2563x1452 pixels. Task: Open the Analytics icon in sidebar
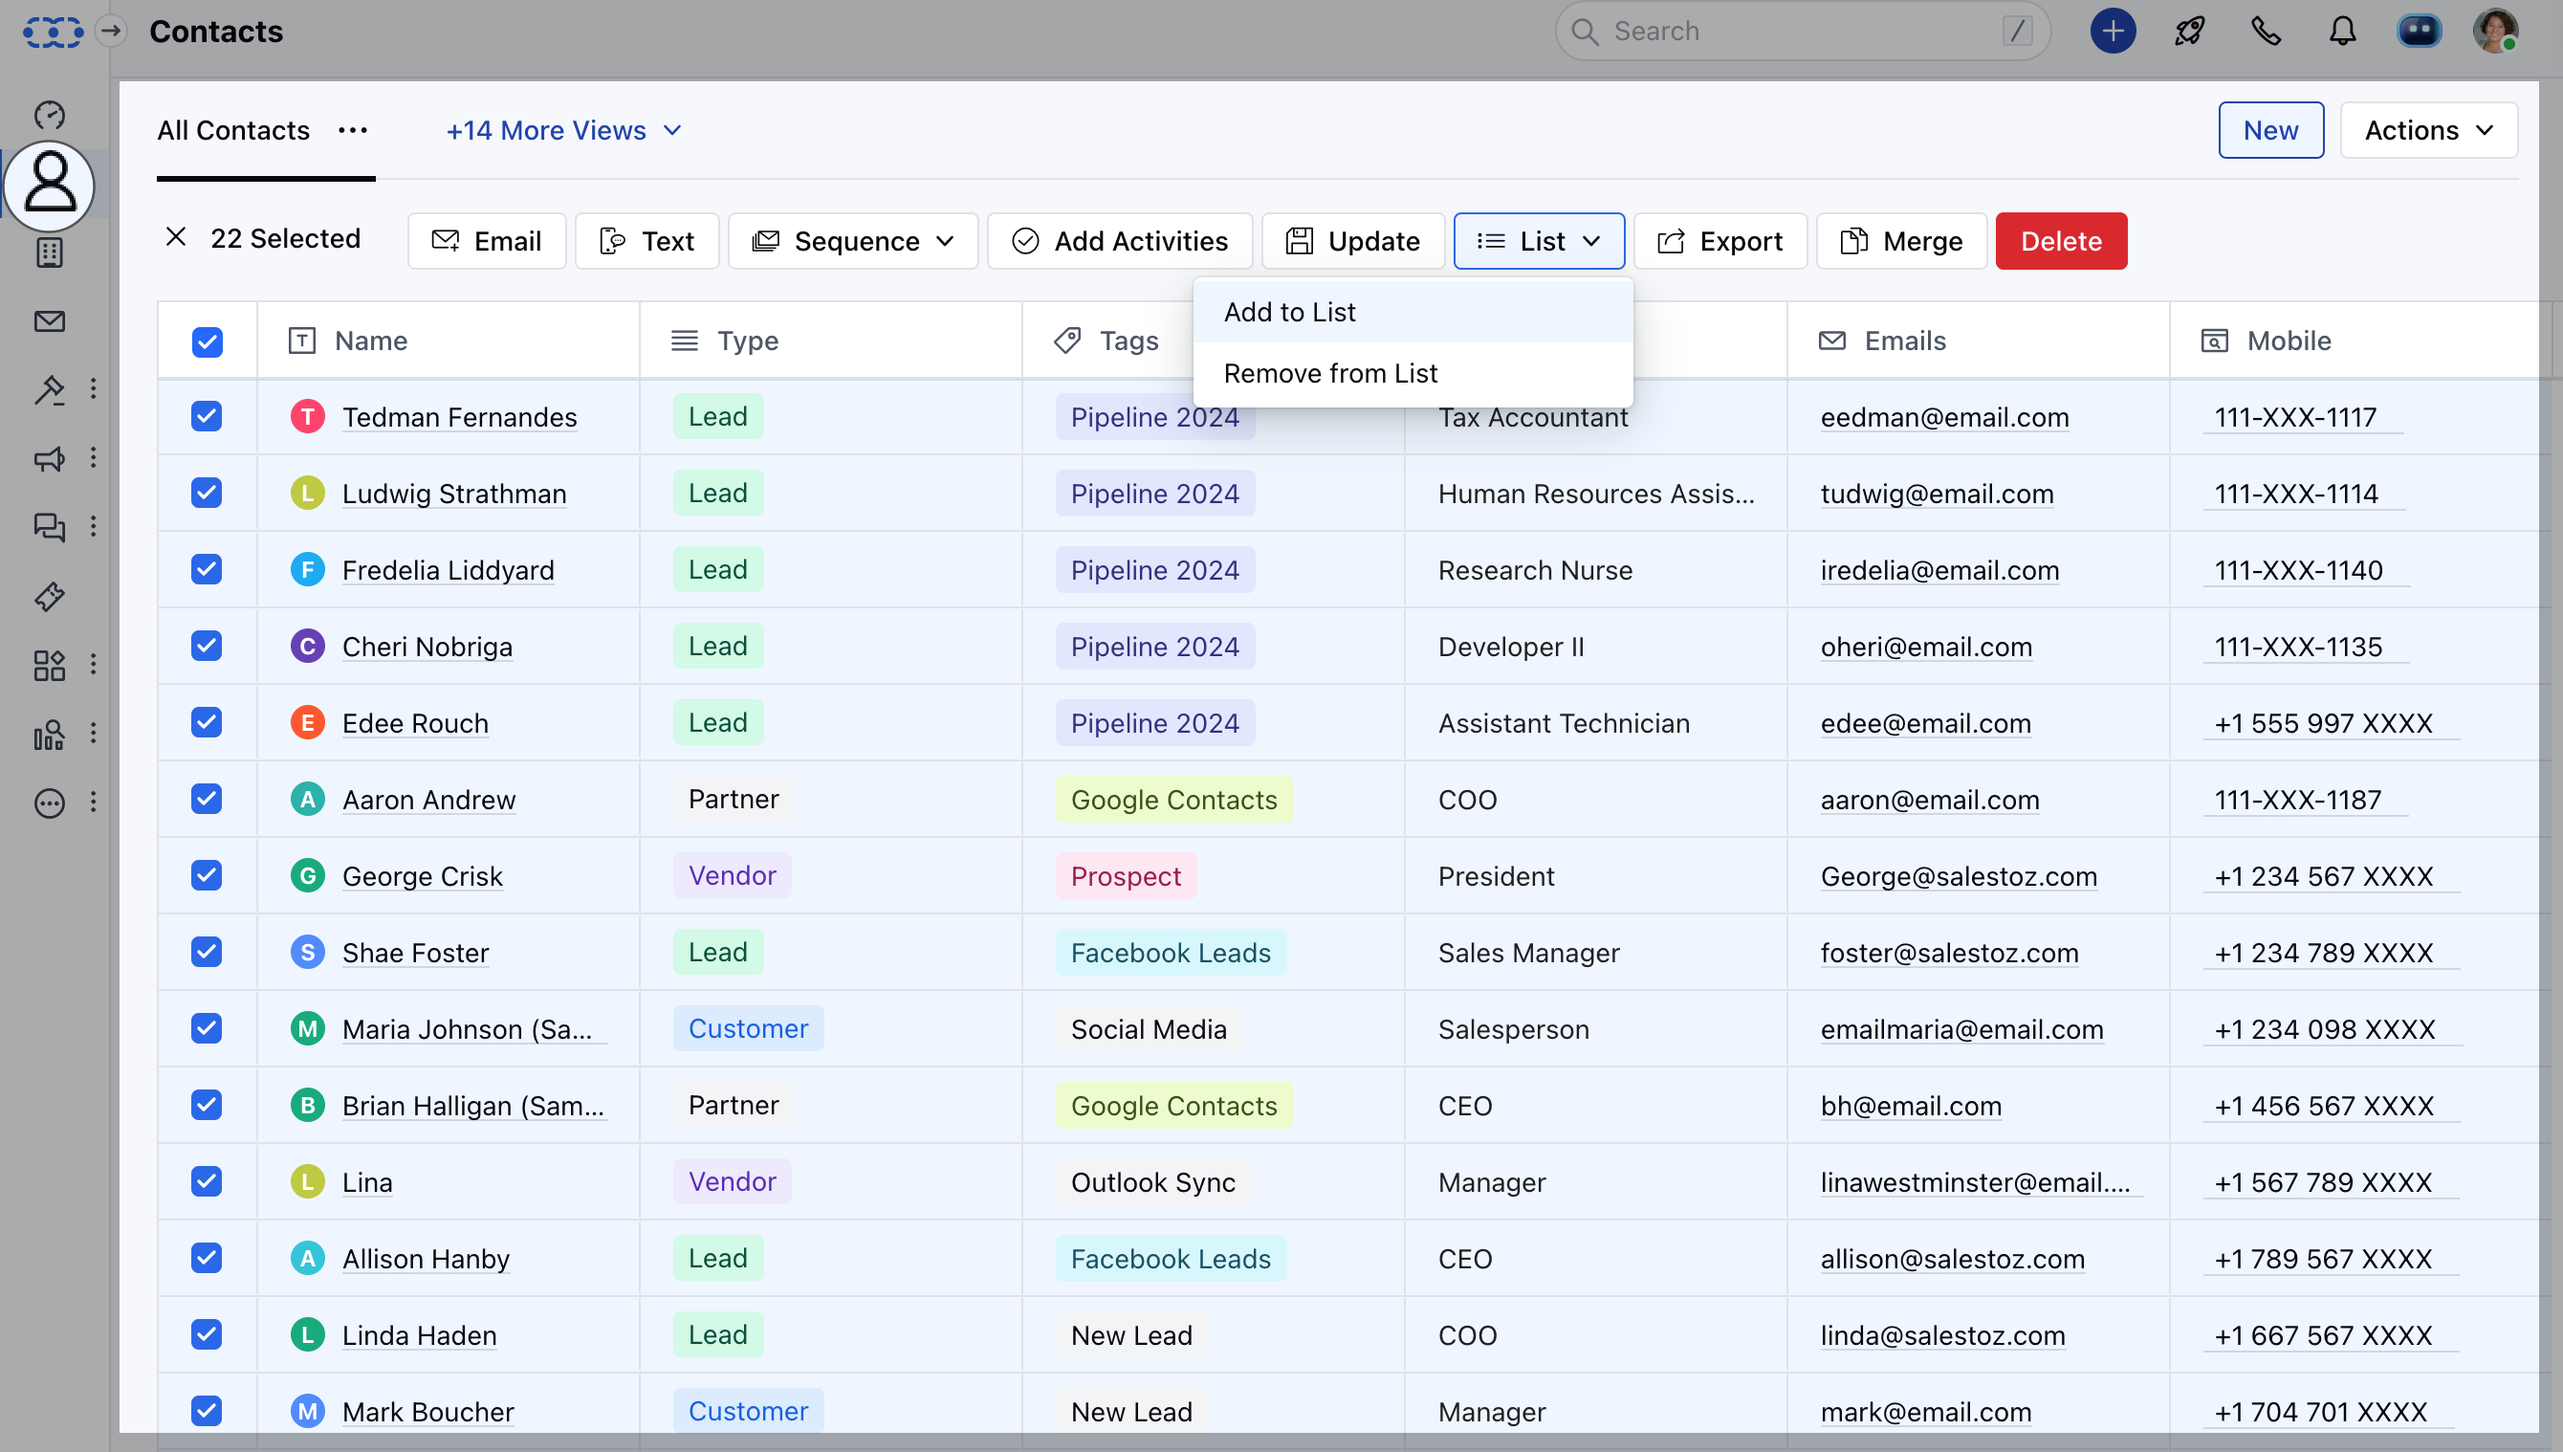pos(49,735)
